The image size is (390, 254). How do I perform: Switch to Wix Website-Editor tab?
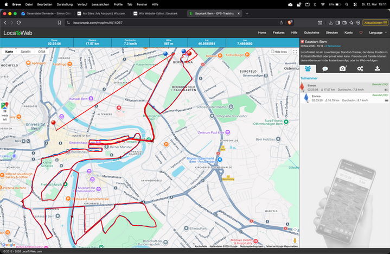coord(156,14)
